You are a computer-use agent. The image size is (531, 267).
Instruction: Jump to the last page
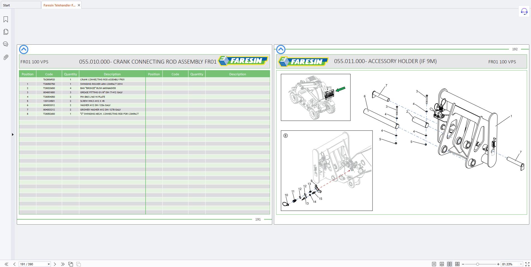(x=63, y=264)
